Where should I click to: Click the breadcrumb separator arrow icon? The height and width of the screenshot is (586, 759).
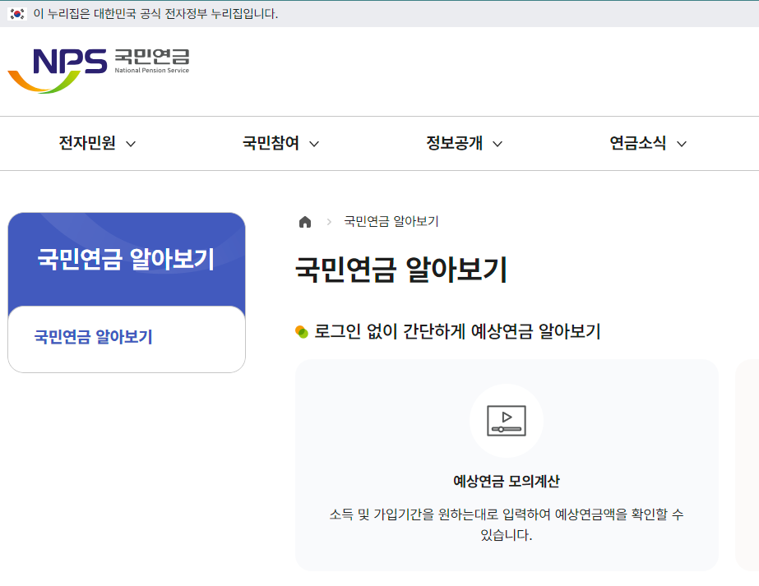point(327,221)
